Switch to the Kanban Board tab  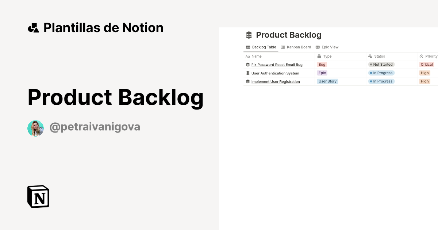[x=299, y=47]
